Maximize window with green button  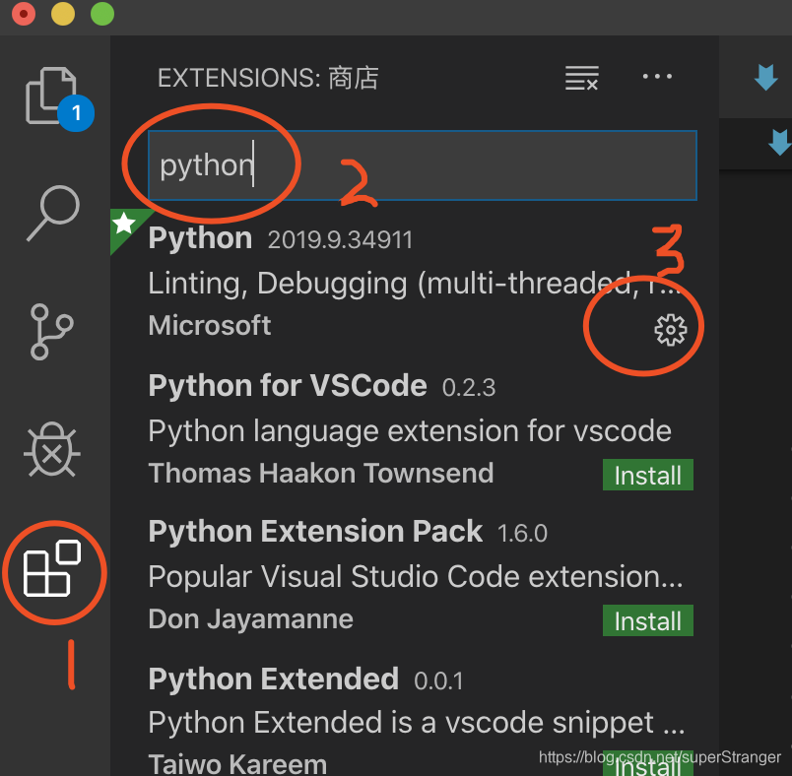coord(102,14)
